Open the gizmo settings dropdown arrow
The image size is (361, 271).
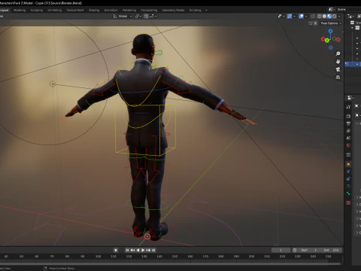pos(294,17)
